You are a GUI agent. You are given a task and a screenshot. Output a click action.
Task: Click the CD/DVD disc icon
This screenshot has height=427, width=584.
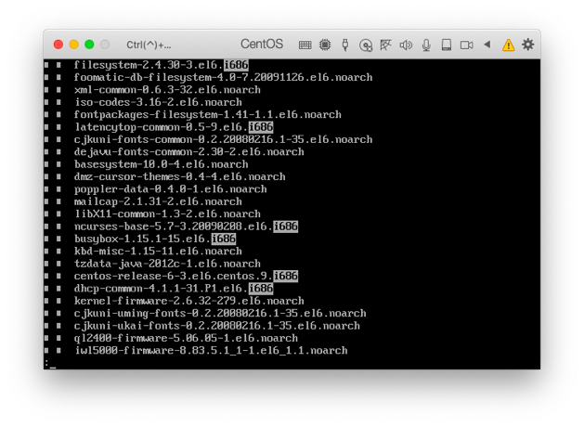pyautogui.click(x=366, y=45)
